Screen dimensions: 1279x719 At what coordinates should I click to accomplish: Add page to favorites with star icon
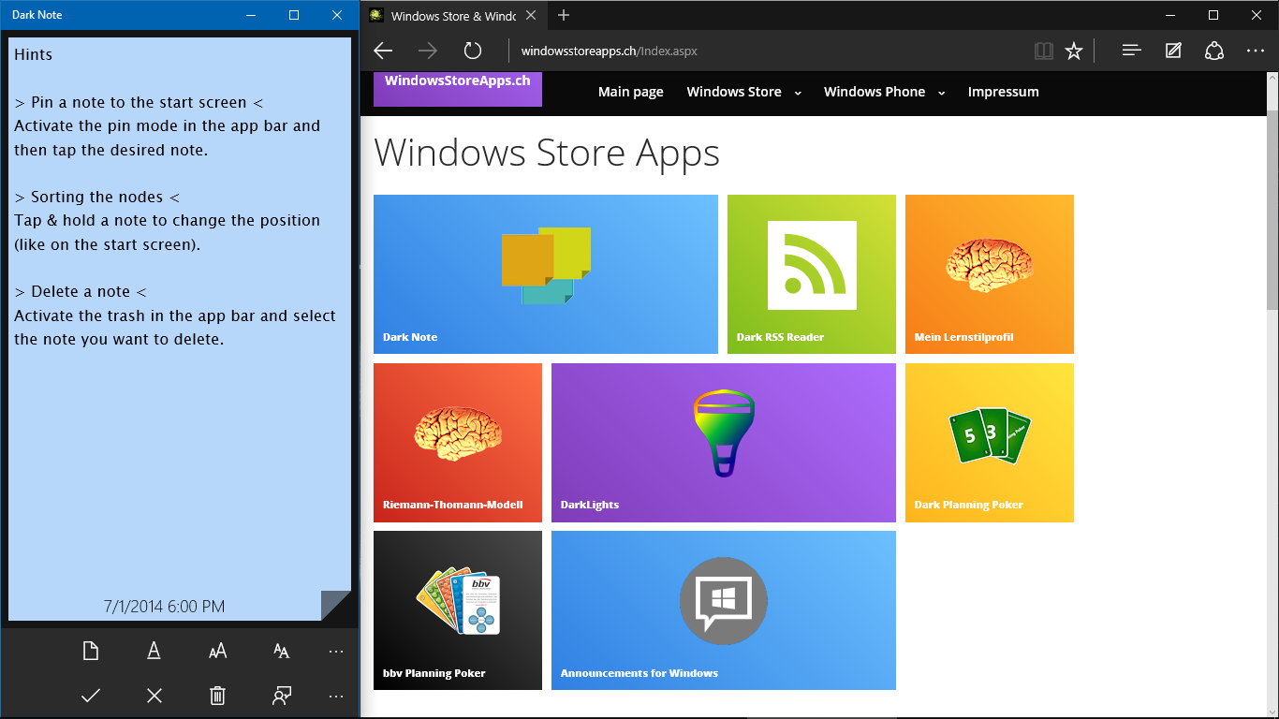pyautogui.click(x=1074, y=51)
